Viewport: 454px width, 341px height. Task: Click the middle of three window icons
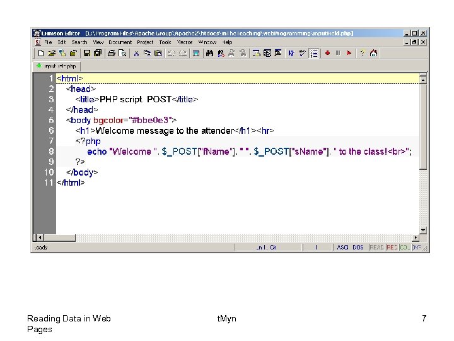tap(267, 53)
